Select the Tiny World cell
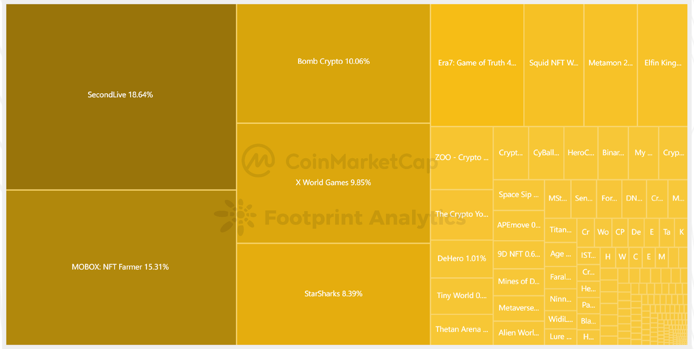This screenshot has width=694, height=349. (x=462, y=296)
